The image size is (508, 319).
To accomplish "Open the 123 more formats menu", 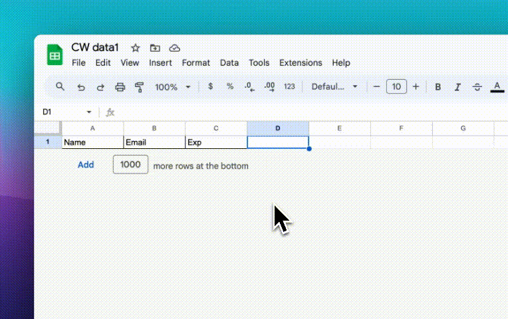I will [x=289, y=86].
